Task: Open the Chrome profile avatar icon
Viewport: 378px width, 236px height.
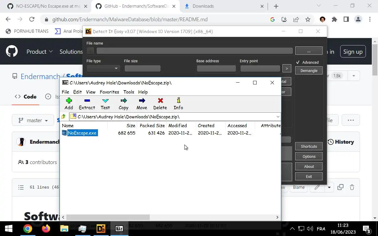Action: [358, 19]
